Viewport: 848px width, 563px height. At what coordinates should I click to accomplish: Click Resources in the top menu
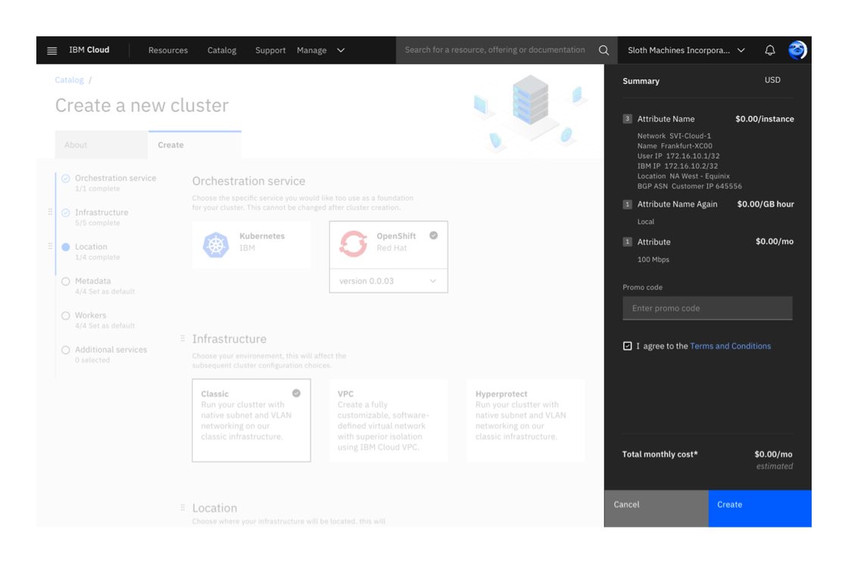pos(167,50)
